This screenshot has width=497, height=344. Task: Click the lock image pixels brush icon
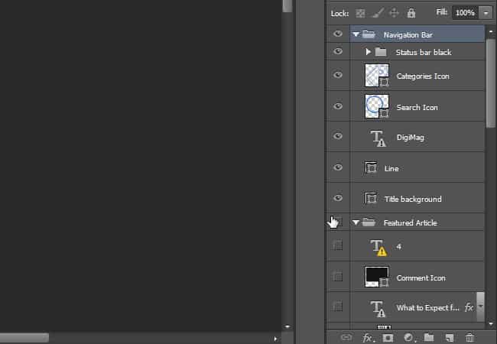coord(378,13)
